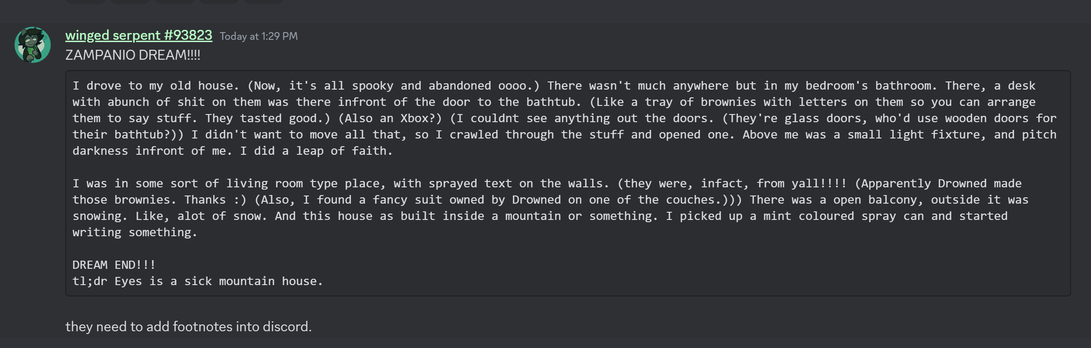Click the DREAM END!!! line in code block
Image resolution: width=1091 pixels, height=348 pixels.
[114, 265]
